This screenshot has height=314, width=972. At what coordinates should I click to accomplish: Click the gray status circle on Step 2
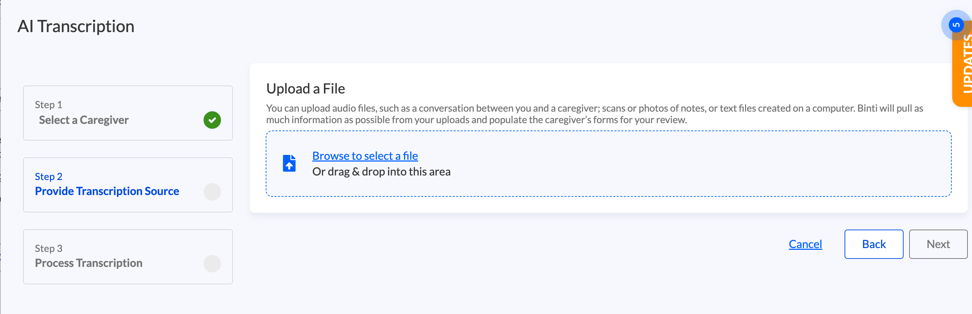212,192
